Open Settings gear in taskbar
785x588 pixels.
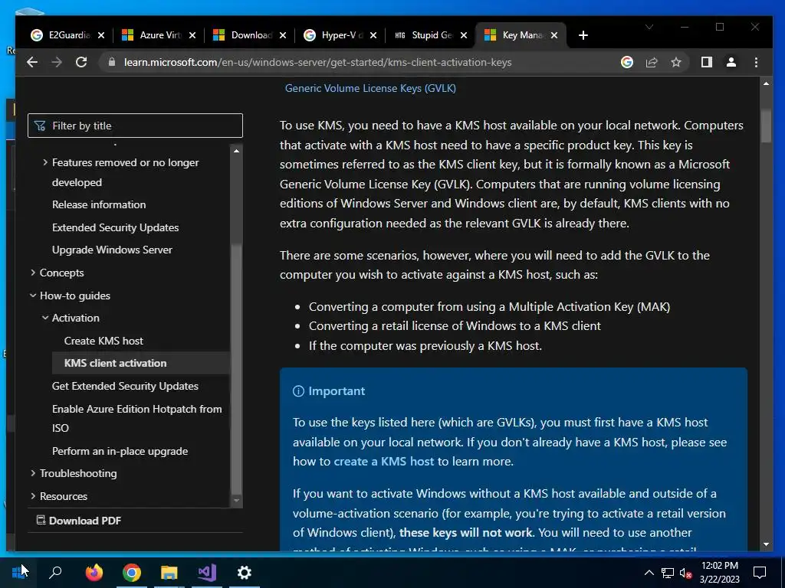coord(245,572)
